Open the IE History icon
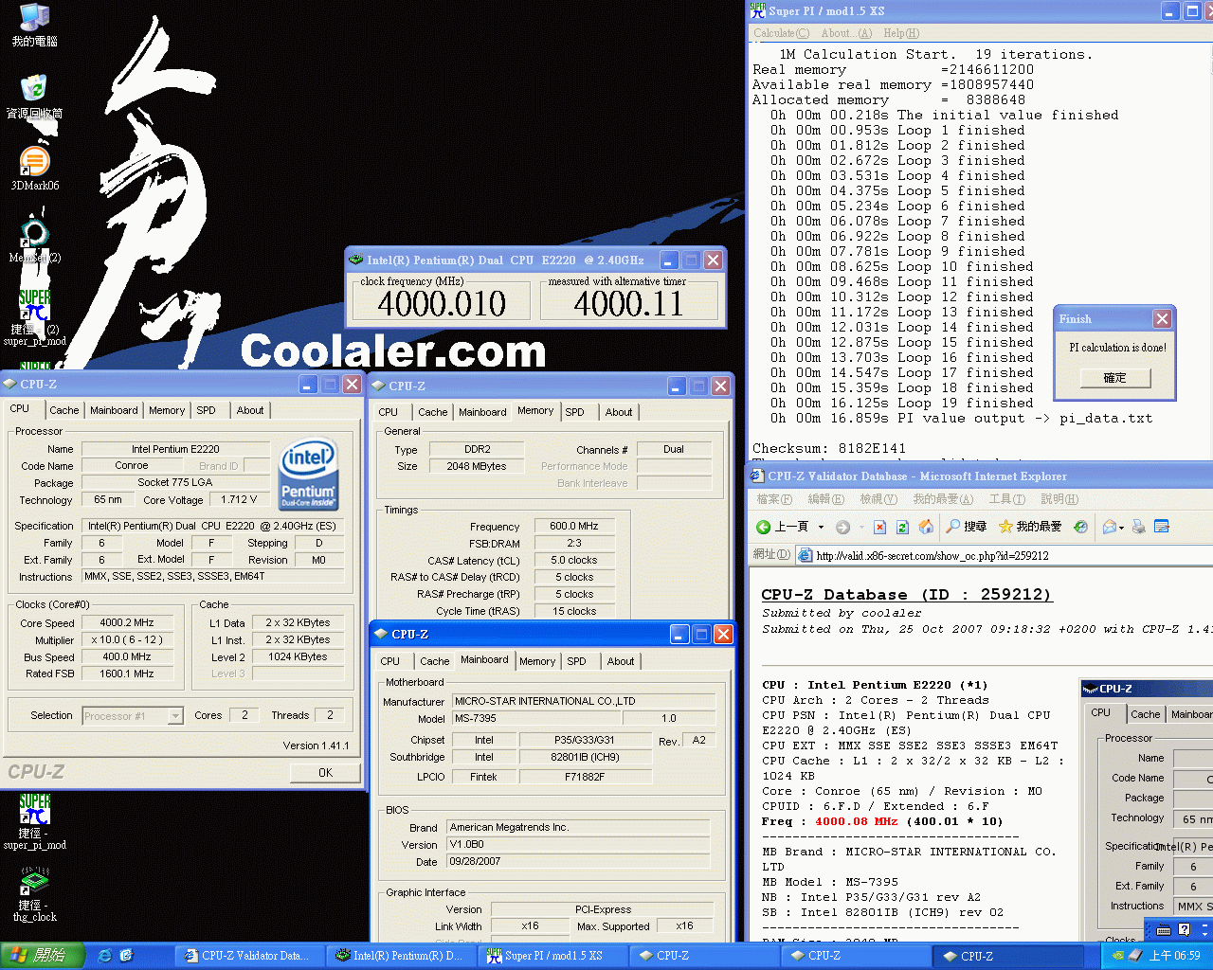The height and width of the screenshot is (970, 1213). coord(1080,527)
